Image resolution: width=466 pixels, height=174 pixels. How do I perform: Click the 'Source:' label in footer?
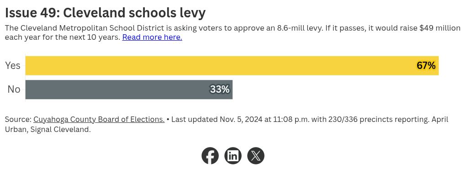coord(18,120)
